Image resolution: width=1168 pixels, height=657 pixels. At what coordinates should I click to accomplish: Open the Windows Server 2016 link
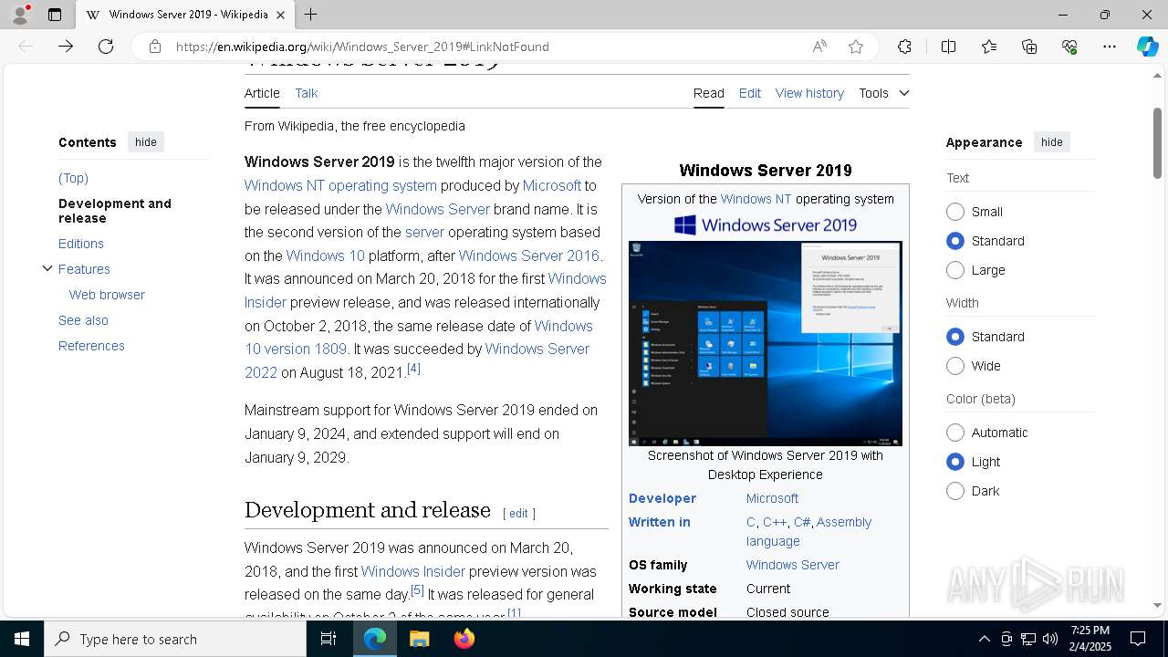coord(529,255)
